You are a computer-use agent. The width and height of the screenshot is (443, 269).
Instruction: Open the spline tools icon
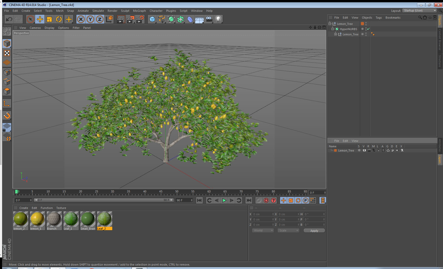click(162, 19)
